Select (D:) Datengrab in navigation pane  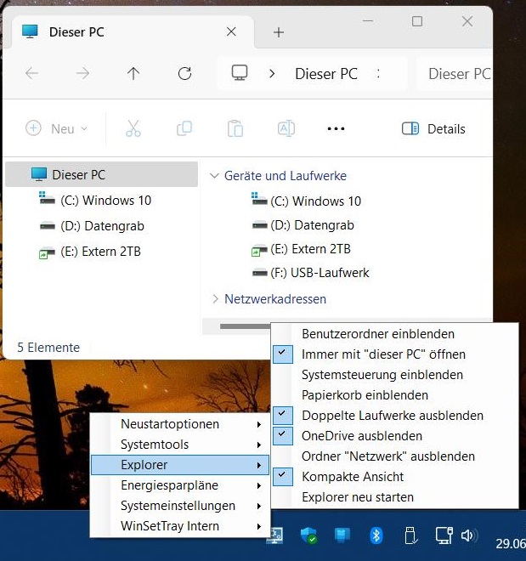pos(92,226)
